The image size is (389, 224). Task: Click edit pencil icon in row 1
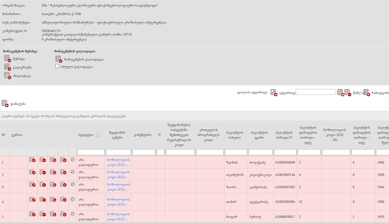32,160
